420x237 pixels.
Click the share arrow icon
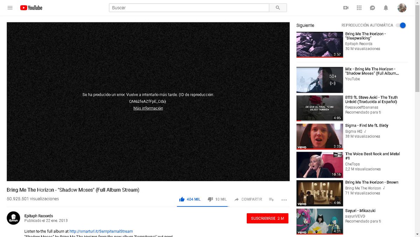point(237,199)
